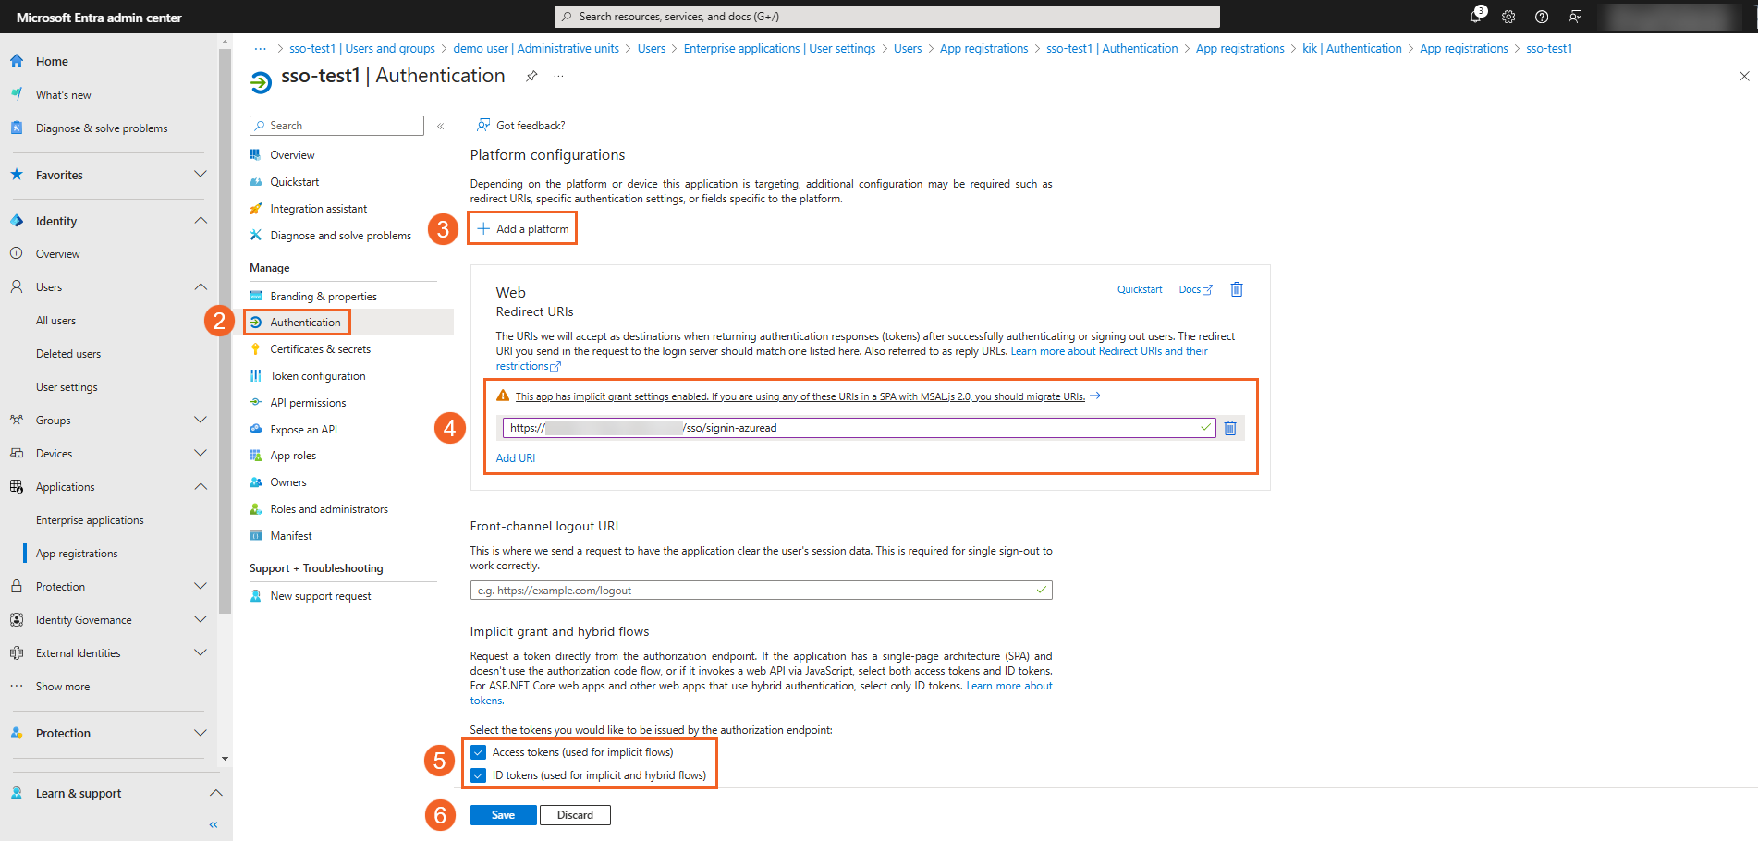This screenshot has height=841, width=1758.
Task: Expand the Devices section in sidebar
Action: [x=201, y=454]
